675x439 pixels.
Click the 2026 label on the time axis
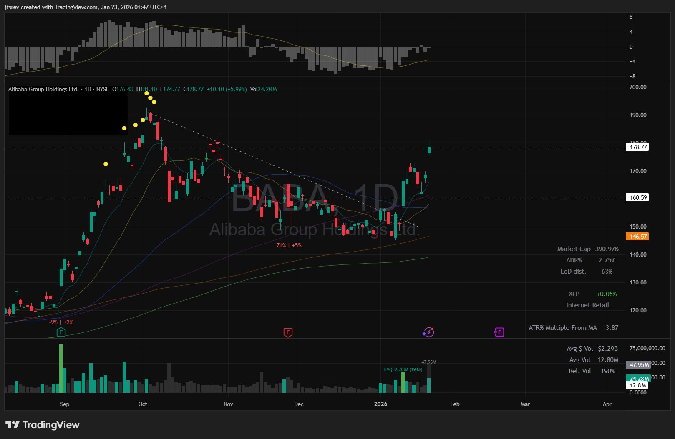(380, 404)
